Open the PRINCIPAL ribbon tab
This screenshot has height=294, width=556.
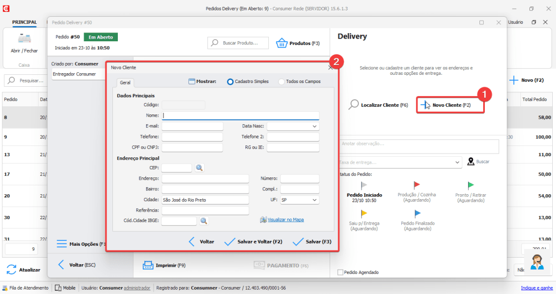24,22
